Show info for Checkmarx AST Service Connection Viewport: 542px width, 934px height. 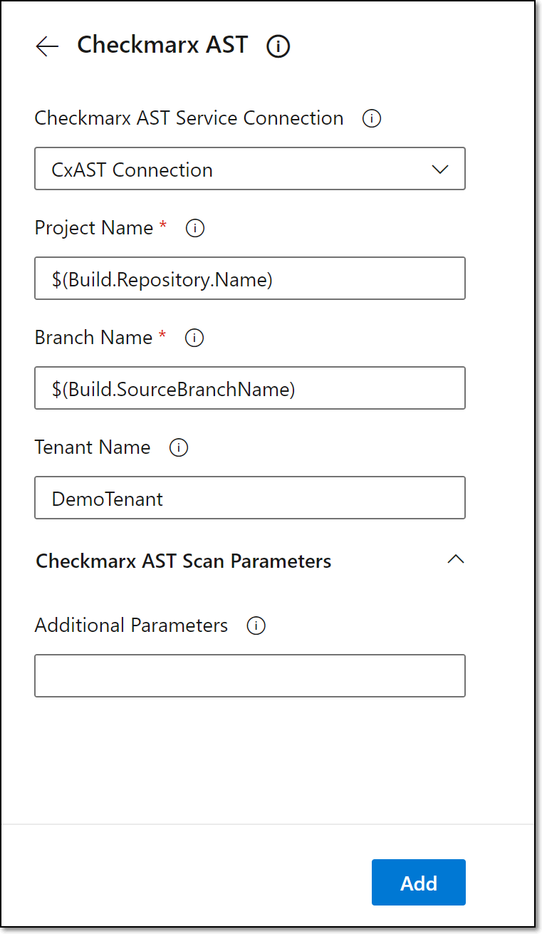[x=372, y=118]
